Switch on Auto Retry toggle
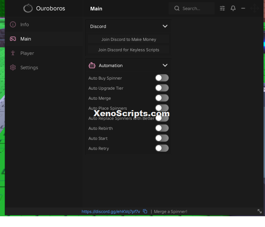The image size is (265, 227). [x=162, y=148]
